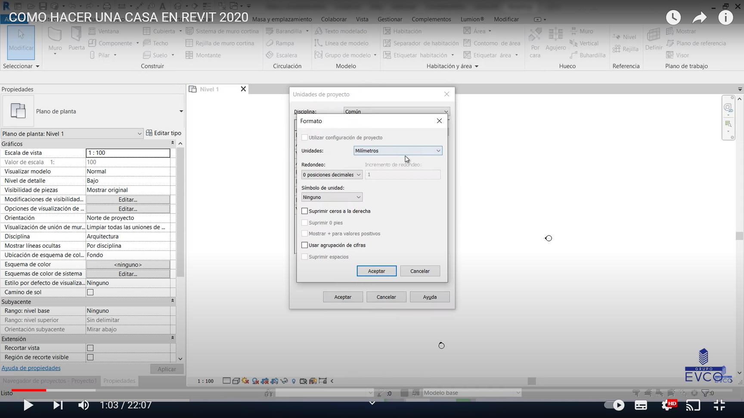Click the Nivel level tool
744x418 pixels.
coord(624,37)
